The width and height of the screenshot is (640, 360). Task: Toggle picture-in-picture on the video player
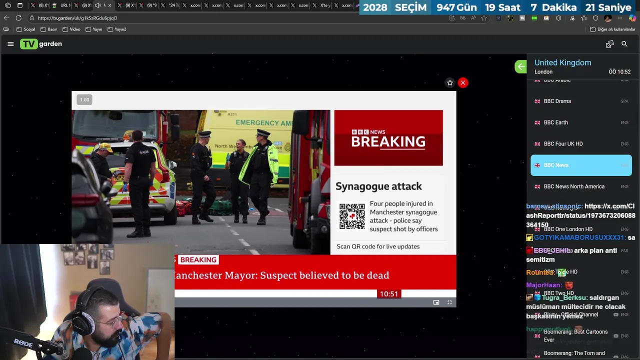coord(436,302)
